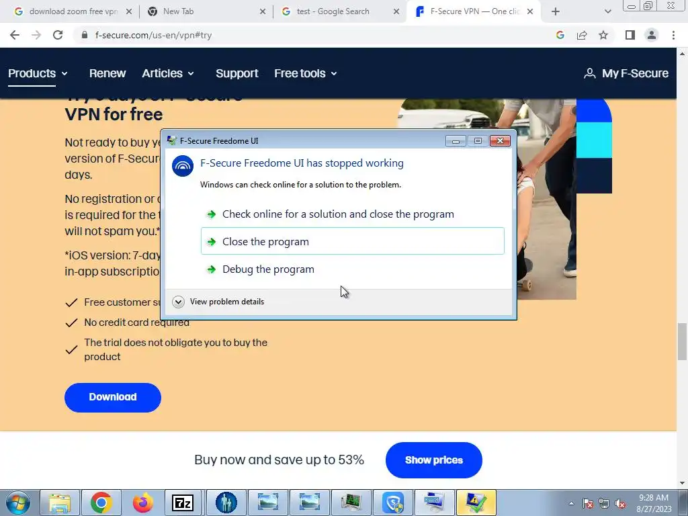
Task: Open Google icon in address bar
Action: 560,35
